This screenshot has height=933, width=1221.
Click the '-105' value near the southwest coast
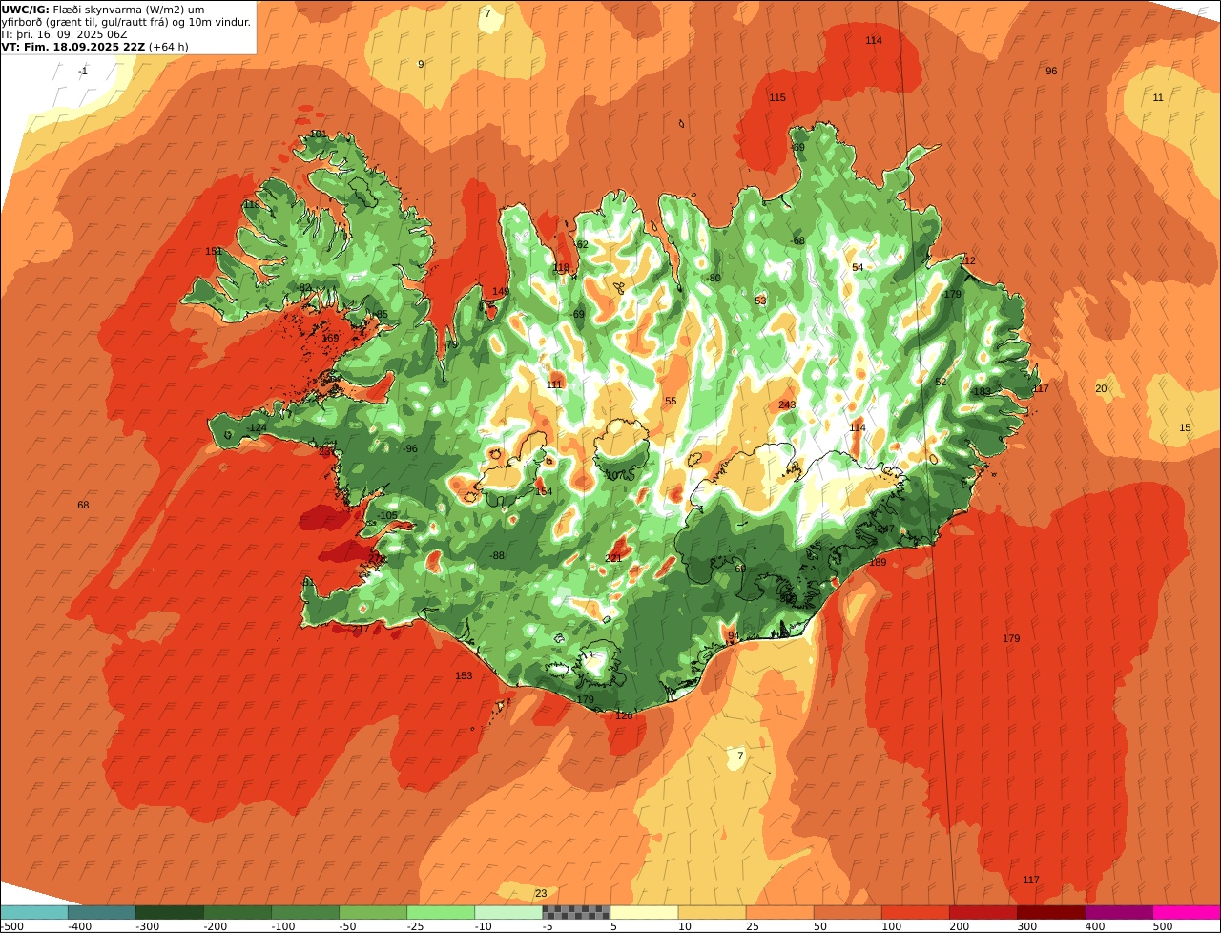point(386,516)
